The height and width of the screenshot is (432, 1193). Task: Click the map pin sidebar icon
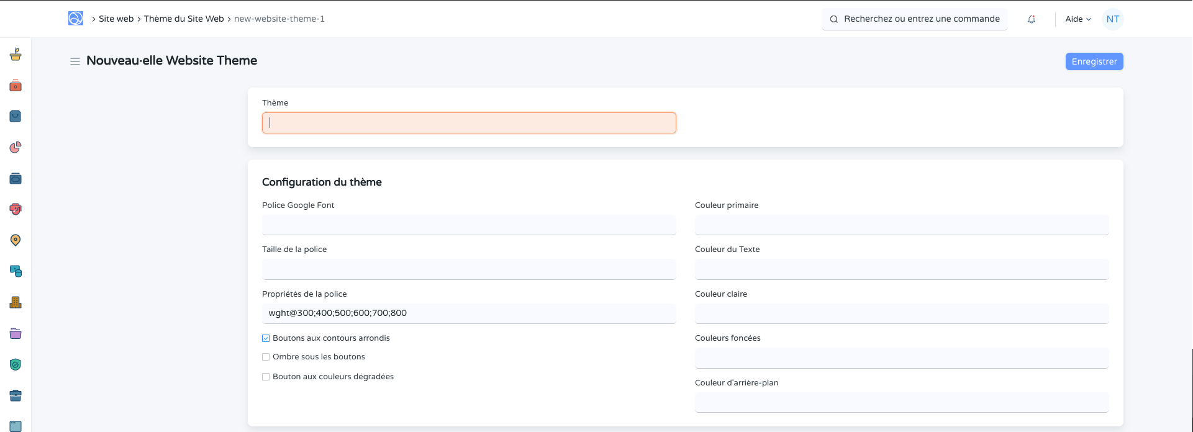click(x=16, y=240)
